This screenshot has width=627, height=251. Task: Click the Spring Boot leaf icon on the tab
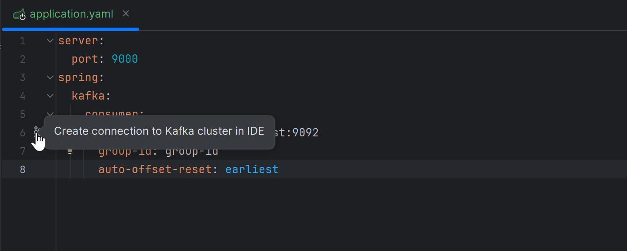point(20,13)
